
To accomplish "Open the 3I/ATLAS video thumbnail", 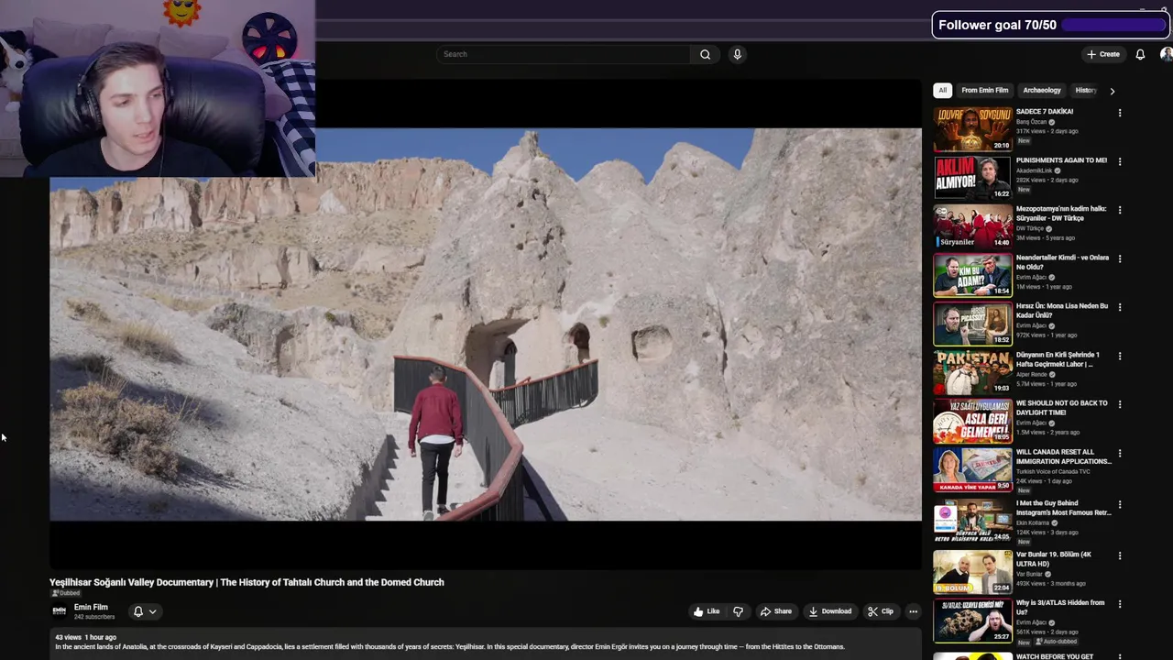I will click(x=972, y=620).
